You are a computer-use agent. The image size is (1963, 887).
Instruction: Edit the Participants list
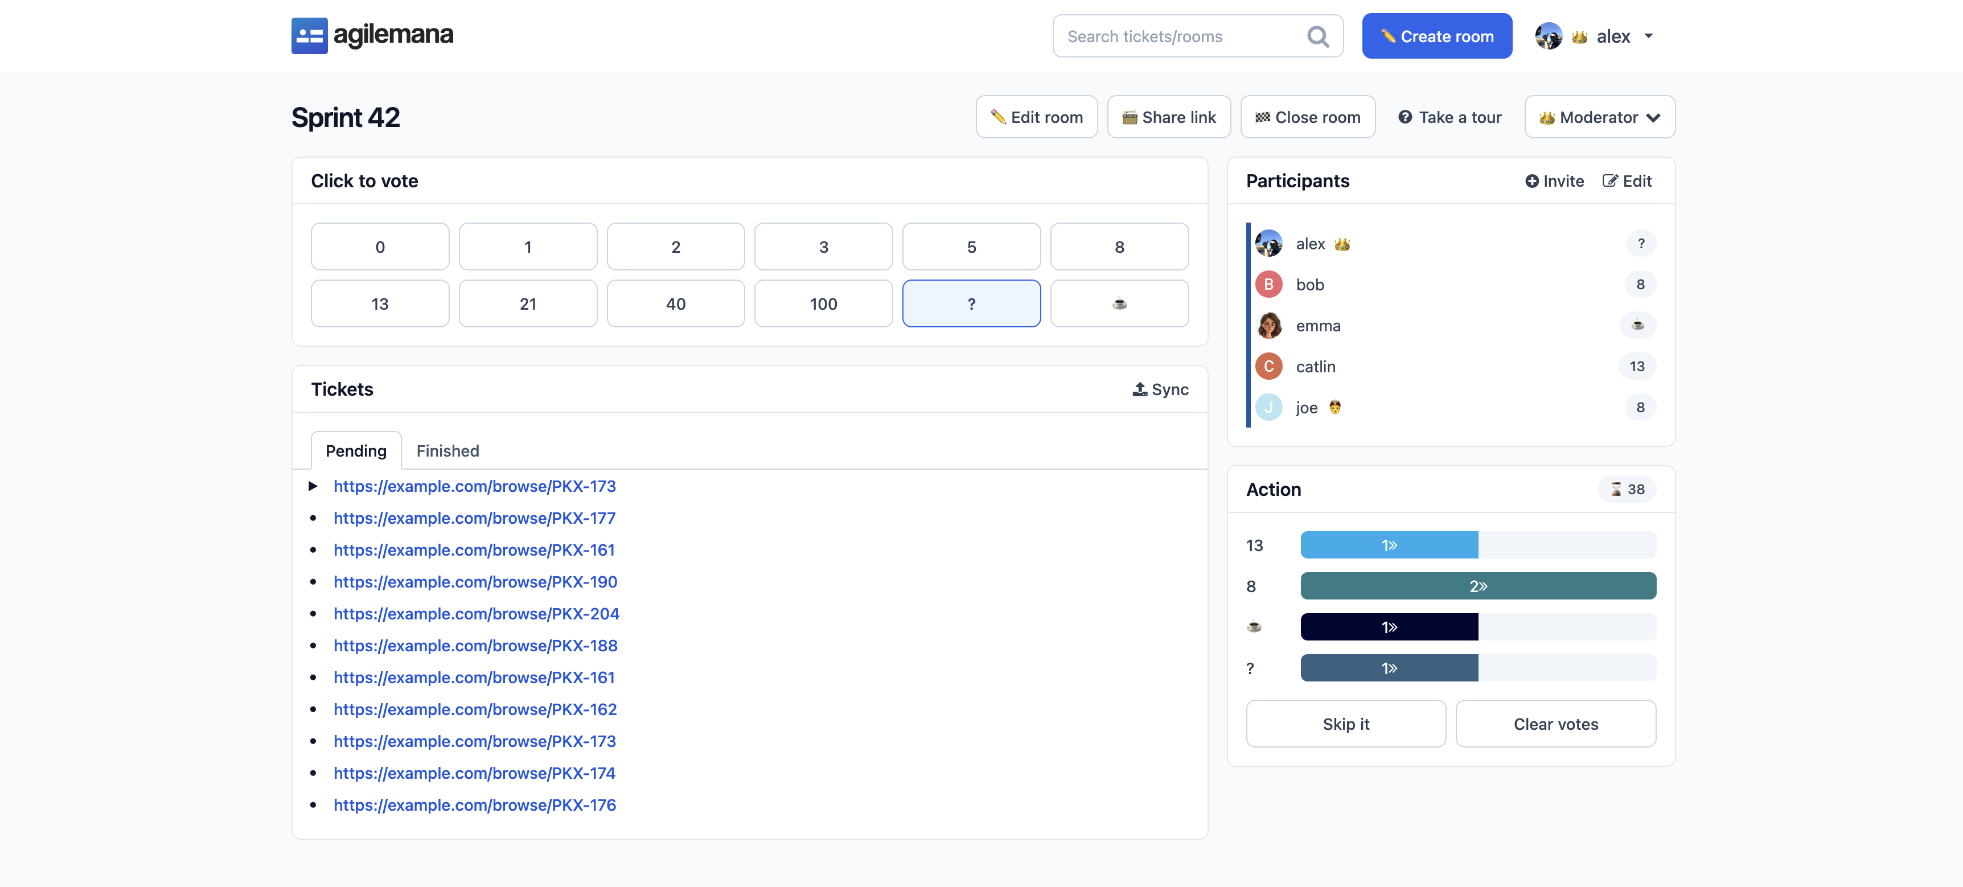coord(1627,182)
